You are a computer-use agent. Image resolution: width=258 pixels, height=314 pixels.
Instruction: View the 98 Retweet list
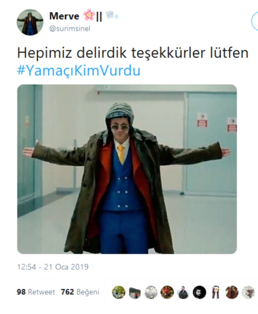(36, 292)
